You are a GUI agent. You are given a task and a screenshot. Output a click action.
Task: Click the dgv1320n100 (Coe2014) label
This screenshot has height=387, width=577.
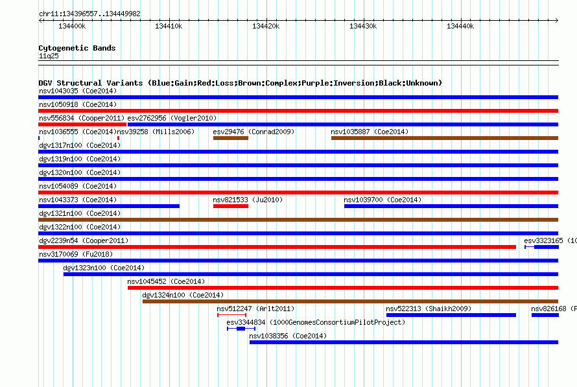(80, 172)
